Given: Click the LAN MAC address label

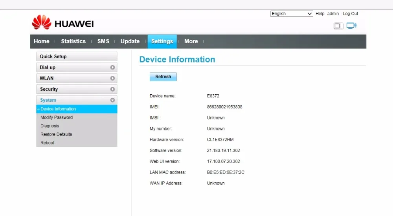Looking at the screenshot, I should [168, 172].
